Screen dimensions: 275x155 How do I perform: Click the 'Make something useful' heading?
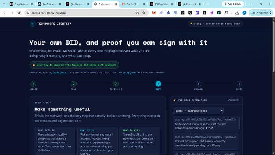(62, 109)
